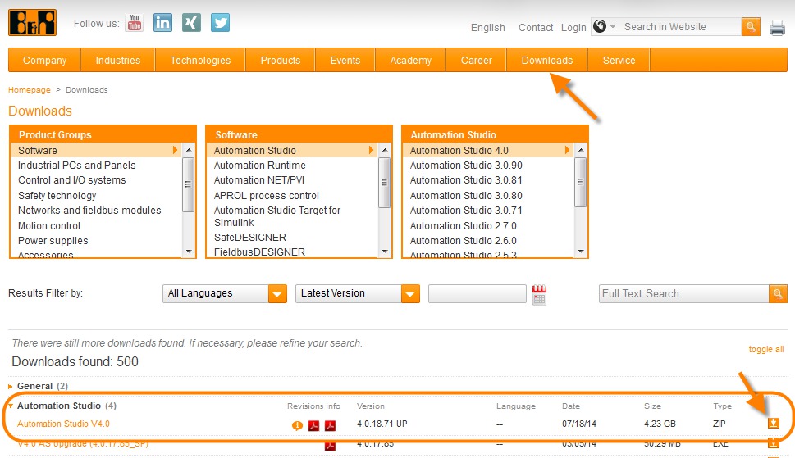Click the website search magnifier button

(751, 27)
